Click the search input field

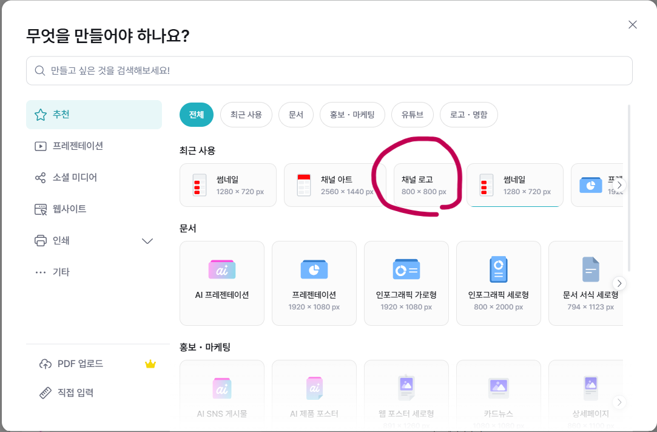(x=328, y=70)
